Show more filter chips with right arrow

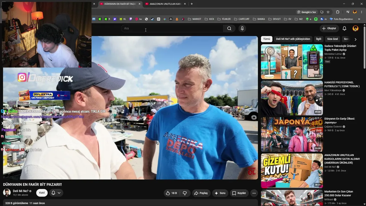[355, 39]
